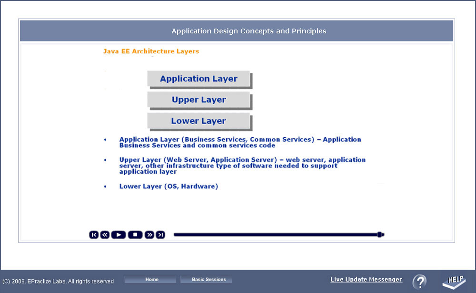This screenshot has height=293, width=476.
Task: Select the Application Layer box
Action: 198,78
